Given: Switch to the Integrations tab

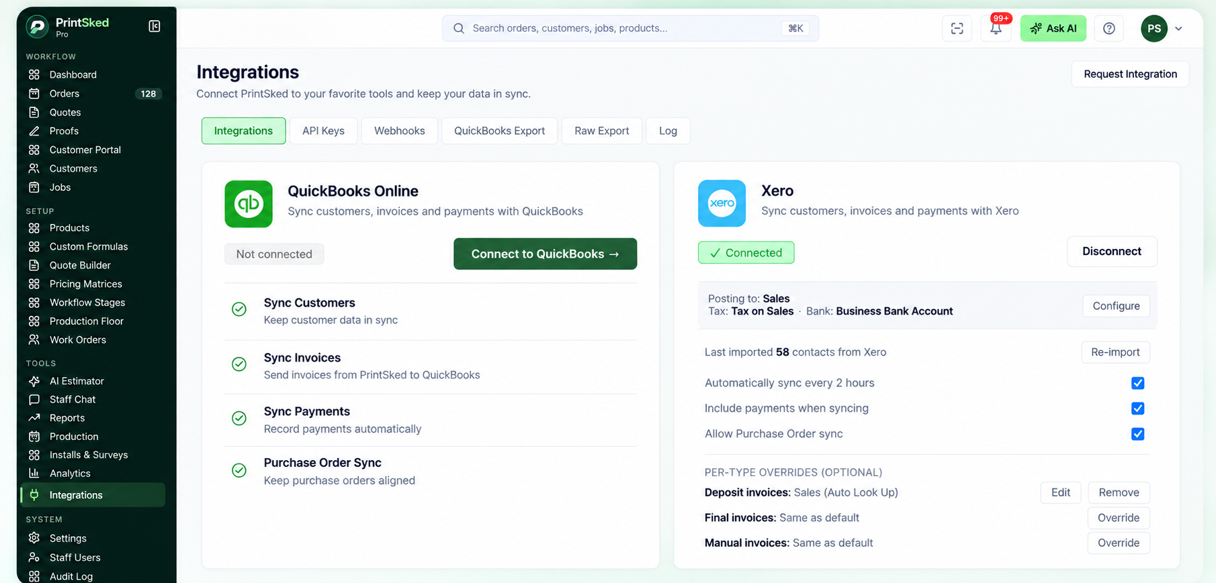Looking at the screenshot, I should [x=243, y=131].
